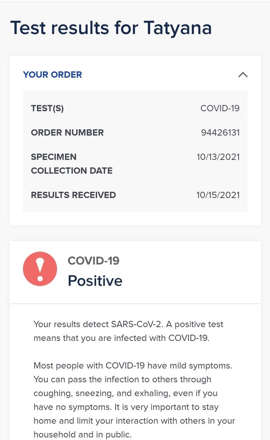Click the red exclamation alert icon
This screenshot has height=440, width=270.
[x=40, y=268]
